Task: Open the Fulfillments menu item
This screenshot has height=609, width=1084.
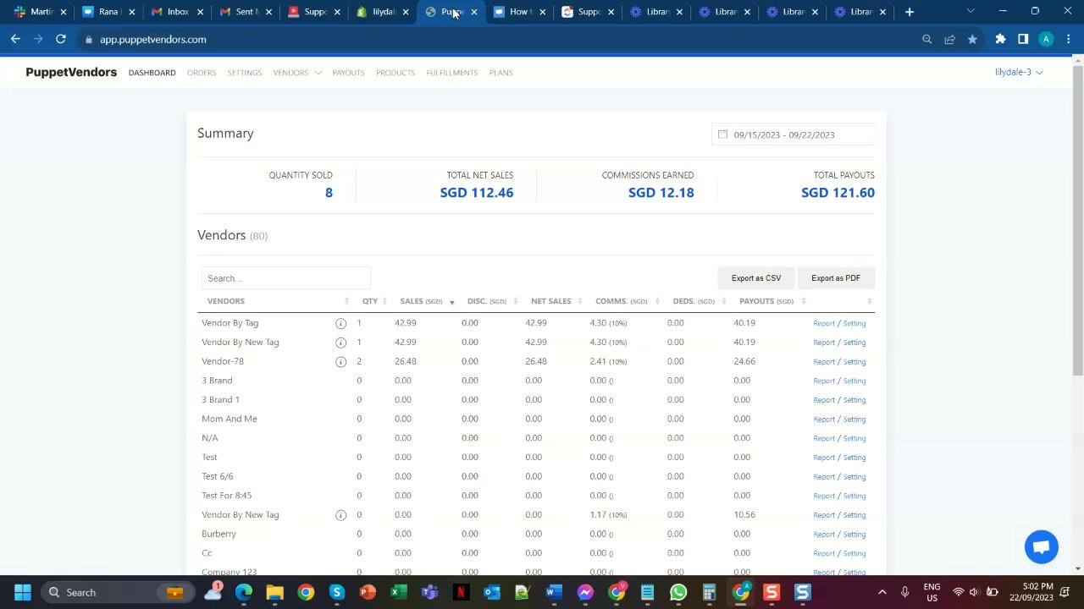Action: point(452,73)
